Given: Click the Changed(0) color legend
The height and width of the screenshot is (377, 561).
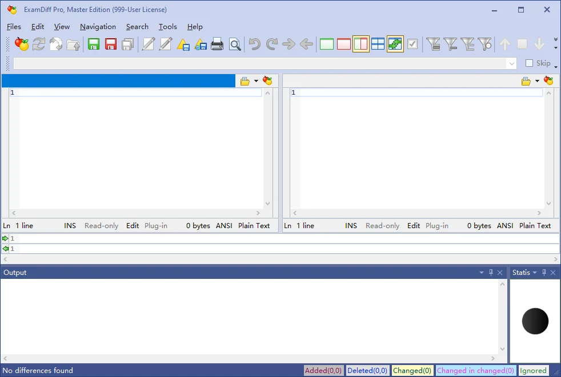Looking at the screenshot, I should 412,371.
